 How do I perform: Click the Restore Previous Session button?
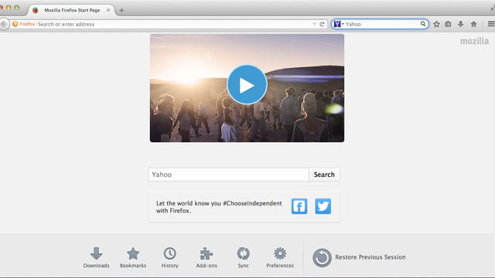(359, 257)
